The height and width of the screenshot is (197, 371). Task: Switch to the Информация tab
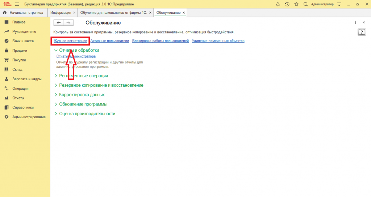coord(61,13)
